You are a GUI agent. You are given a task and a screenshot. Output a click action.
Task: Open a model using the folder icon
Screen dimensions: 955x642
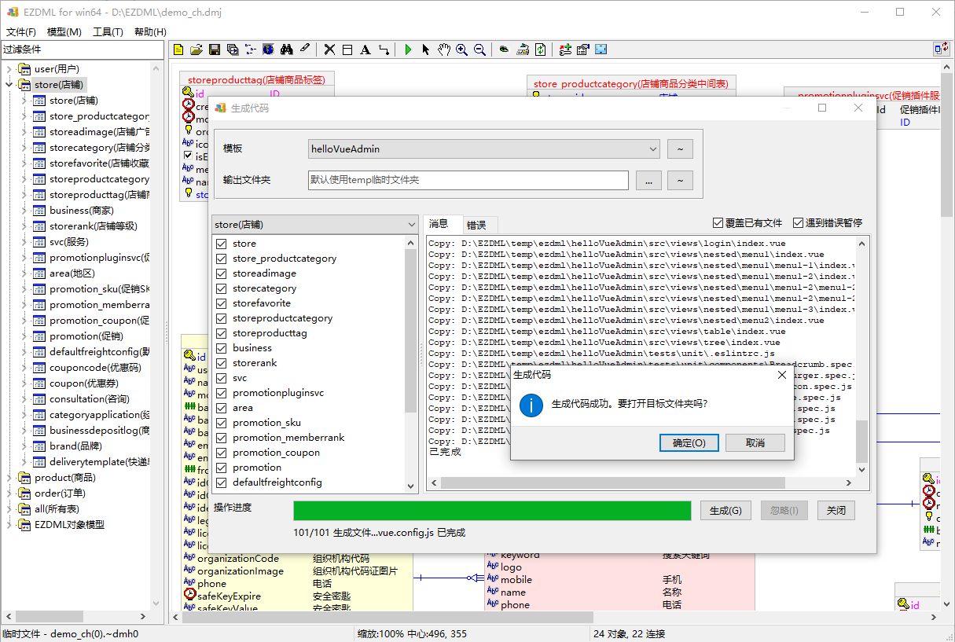(197, 49)
